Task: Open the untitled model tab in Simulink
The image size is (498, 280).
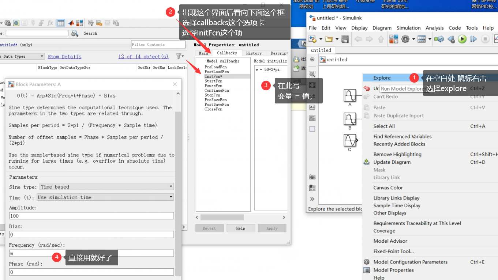Action: coord(321,50)
